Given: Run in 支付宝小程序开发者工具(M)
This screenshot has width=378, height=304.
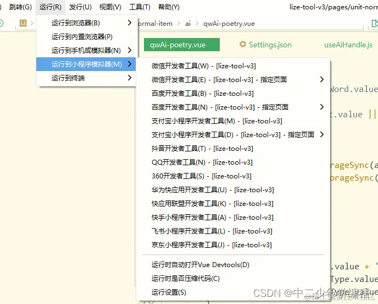Looking at the screenshot, I should coord(233,121).
